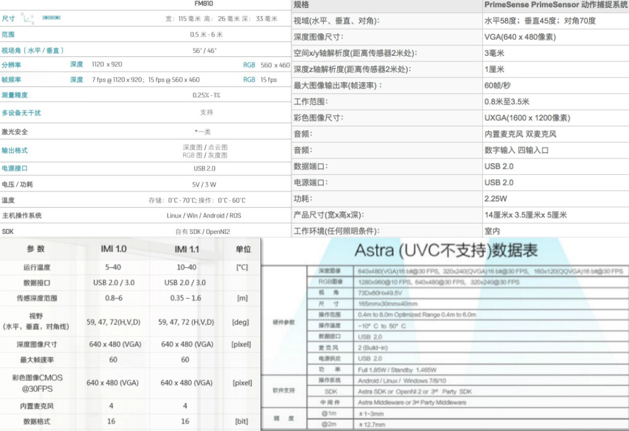Click the [deg] unit cell

pyautogui.click(x=241, y=322)
